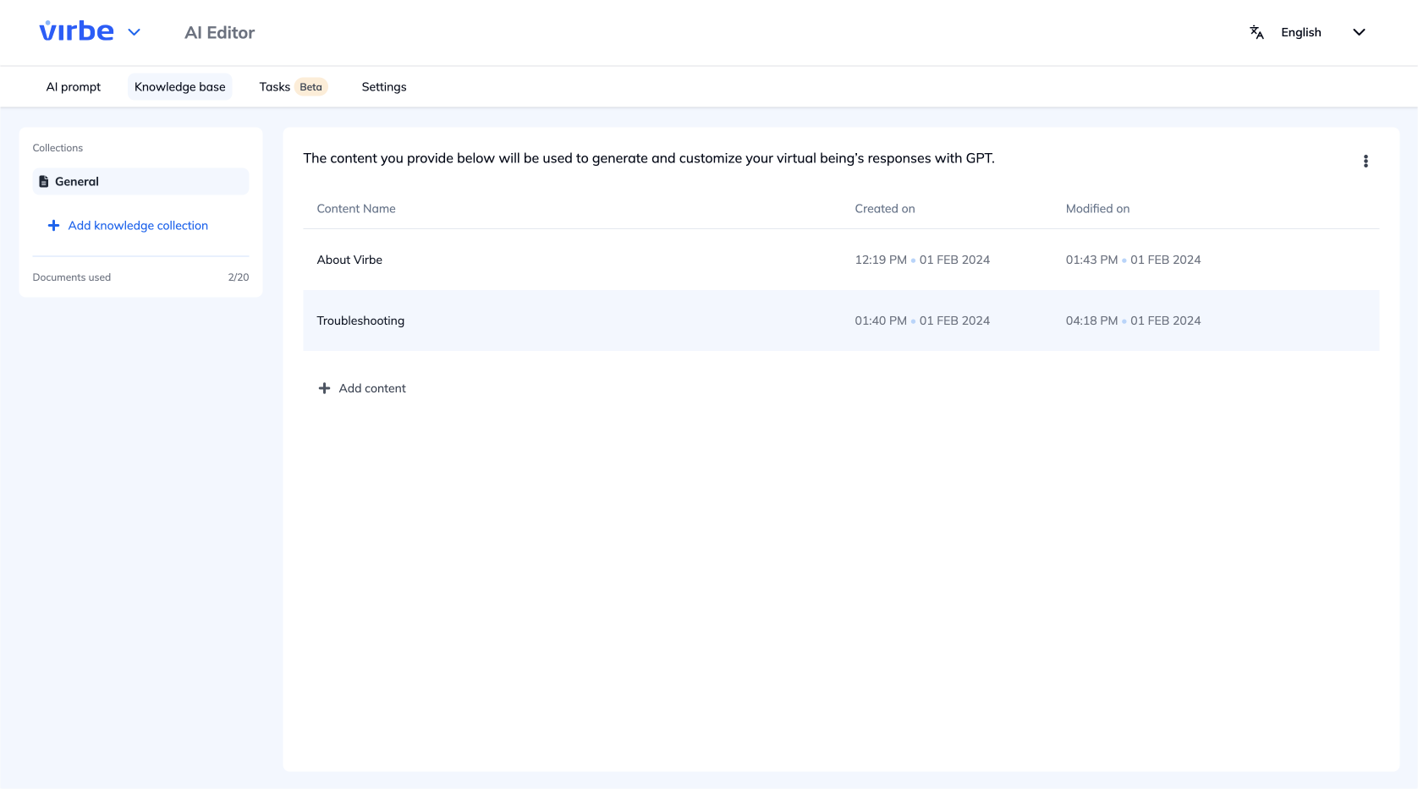Select the General collection
Viewport: 1418px width, 789px height.
point(77,182)
